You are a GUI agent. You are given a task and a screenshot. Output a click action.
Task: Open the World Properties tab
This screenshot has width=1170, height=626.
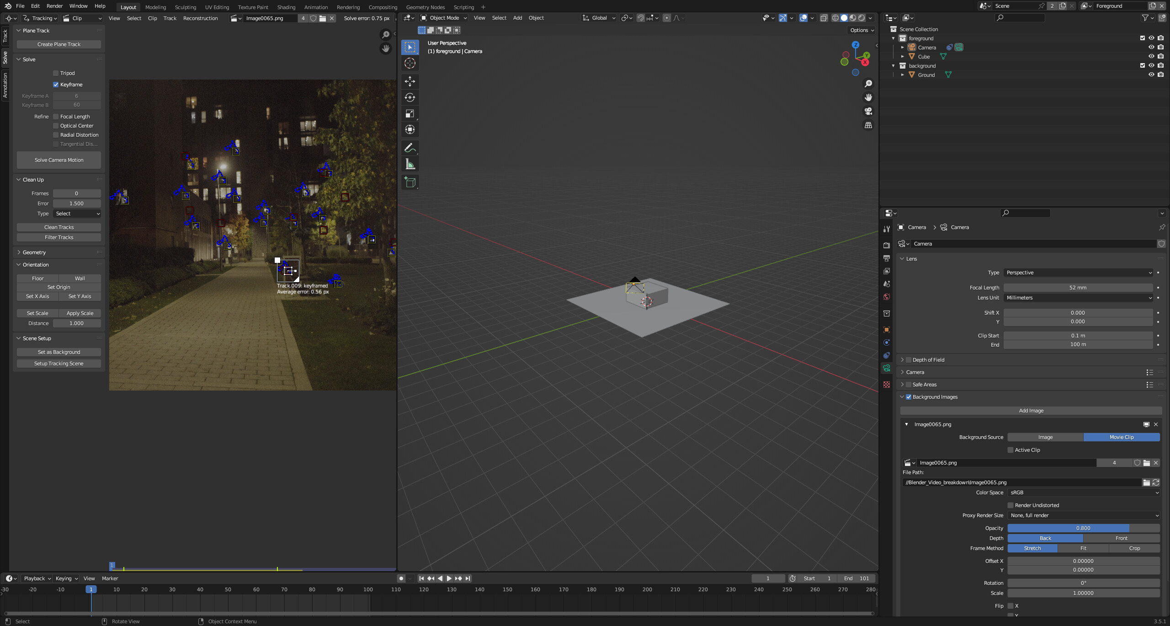(x=887, y=297)
